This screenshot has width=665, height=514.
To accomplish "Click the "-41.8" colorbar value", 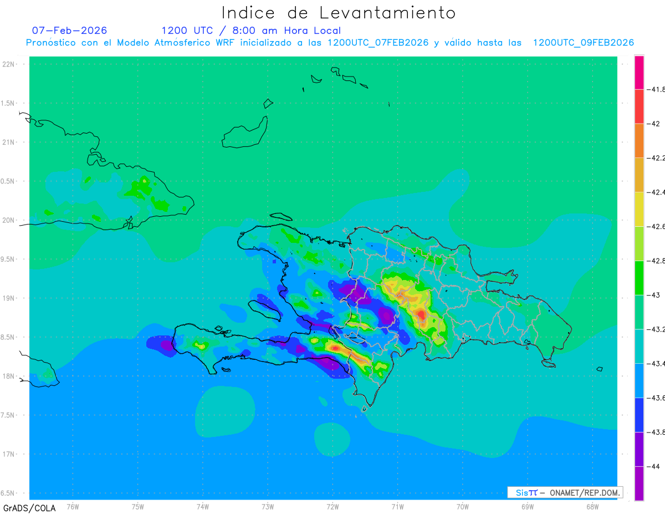I will 656,89.
